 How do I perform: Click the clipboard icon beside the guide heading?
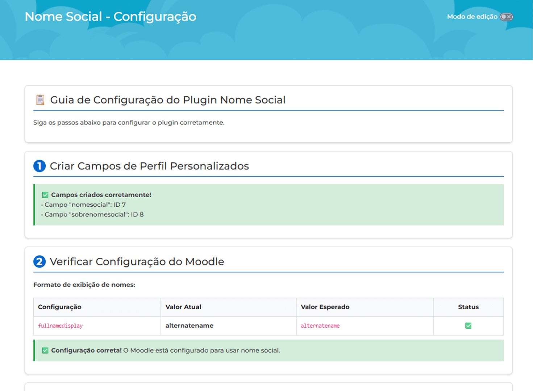click(40, 100)
